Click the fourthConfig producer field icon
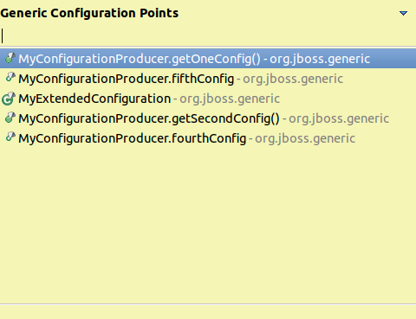This screenshot has width=416, height=319. (x=10, y=137)
